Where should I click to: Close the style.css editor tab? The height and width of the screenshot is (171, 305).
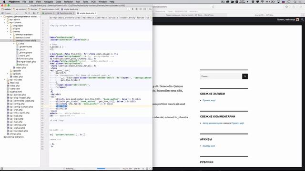(x=54, y=13)
